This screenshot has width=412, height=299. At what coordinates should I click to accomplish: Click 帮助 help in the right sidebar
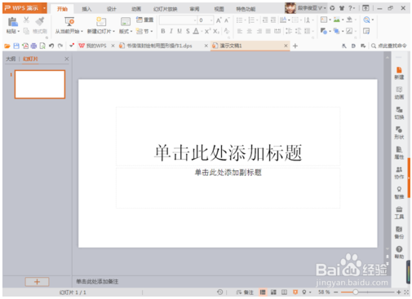click(399, 253)
